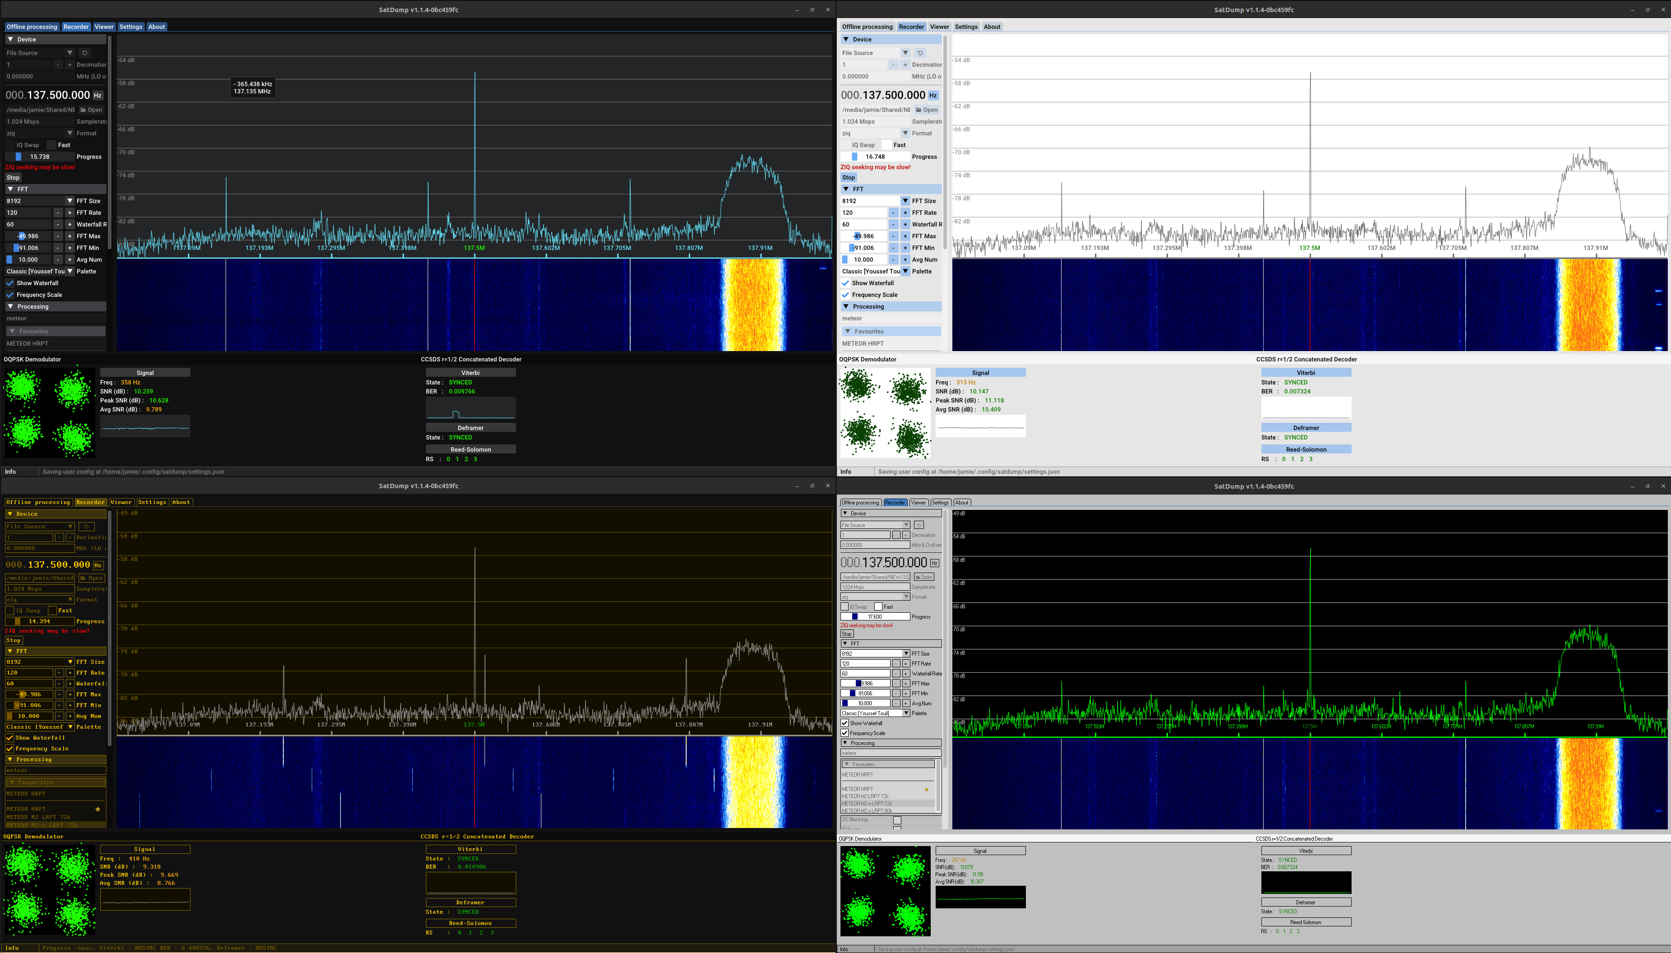1671x953 pixels.
Task: Toggle Frequency Scale in gray classic-theme window
Action: click(845, 733)
